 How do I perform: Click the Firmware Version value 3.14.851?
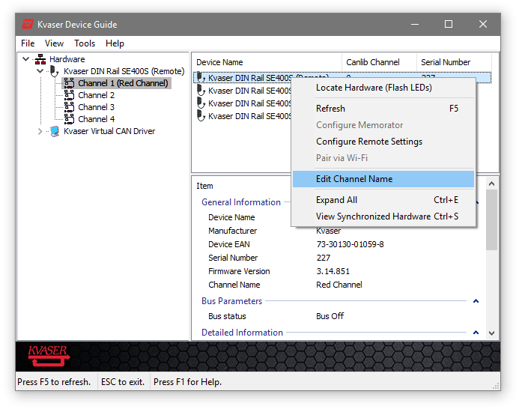pos(333,271)
